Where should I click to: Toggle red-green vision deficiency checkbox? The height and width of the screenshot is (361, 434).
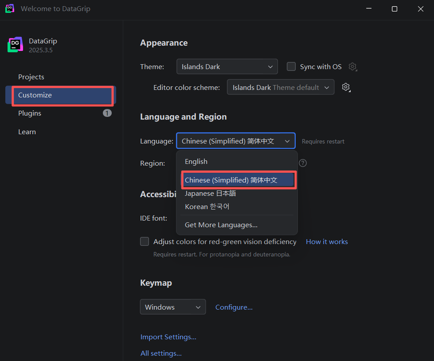145,241
